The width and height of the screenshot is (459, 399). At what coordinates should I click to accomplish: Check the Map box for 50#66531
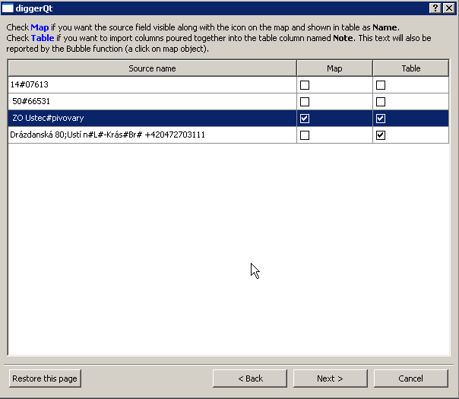(305, 102)
